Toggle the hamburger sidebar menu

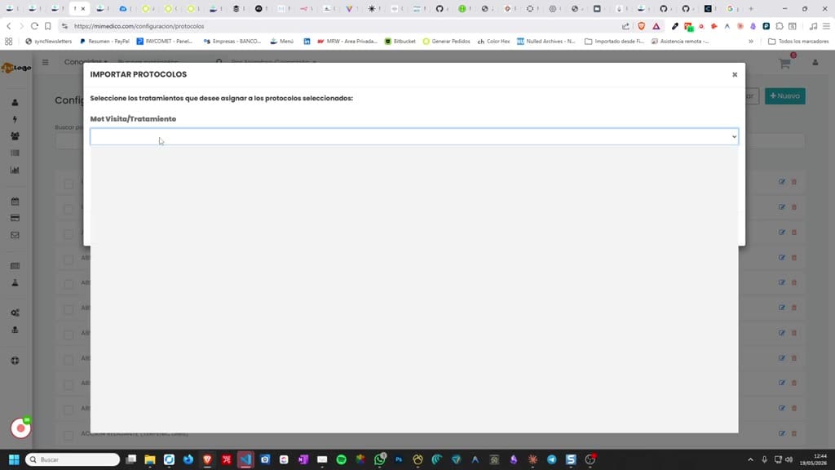tap(46, 62)
